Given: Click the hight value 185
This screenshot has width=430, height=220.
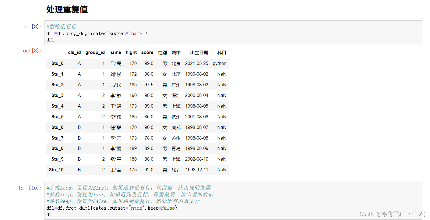Looking at the screenshot, I should click(x=133, y=85).
